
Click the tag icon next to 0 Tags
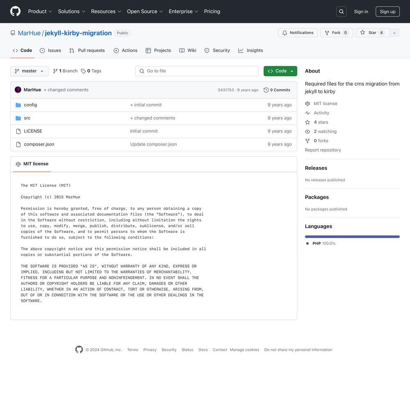[83, 71]
